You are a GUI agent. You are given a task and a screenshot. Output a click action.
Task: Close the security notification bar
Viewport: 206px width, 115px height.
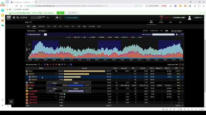coord(204,13)
